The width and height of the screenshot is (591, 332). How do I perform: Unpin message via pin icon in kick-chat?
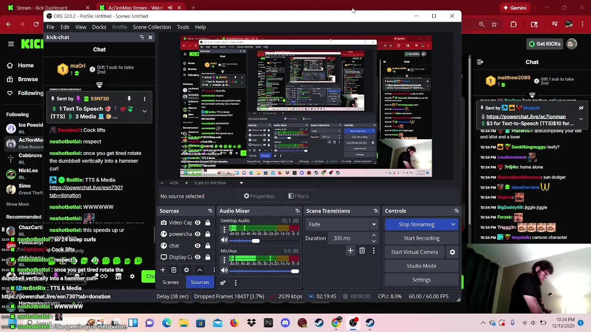tap(129, 99)
